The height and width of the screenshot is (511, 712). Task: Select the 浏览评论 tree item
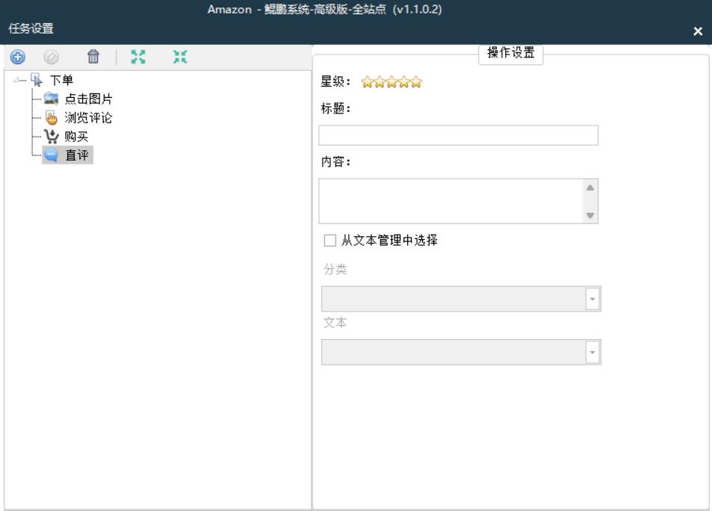click(x=88, y=118)
